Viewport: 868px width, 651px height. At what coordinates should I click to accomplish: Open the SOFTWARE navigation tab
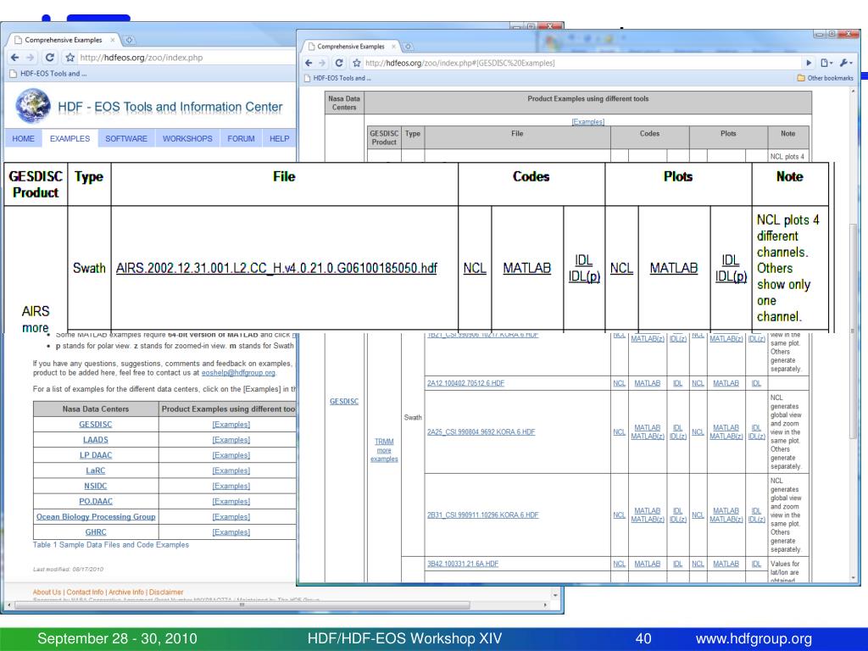(x=126, y=138)
